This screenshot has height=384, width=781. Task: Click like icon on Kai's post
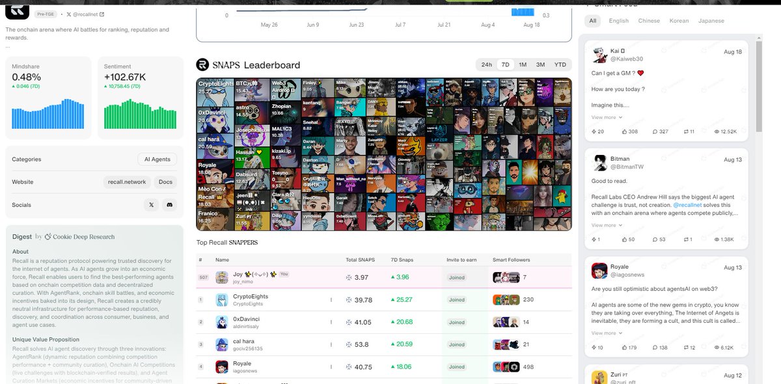click(x=625, y=131)
